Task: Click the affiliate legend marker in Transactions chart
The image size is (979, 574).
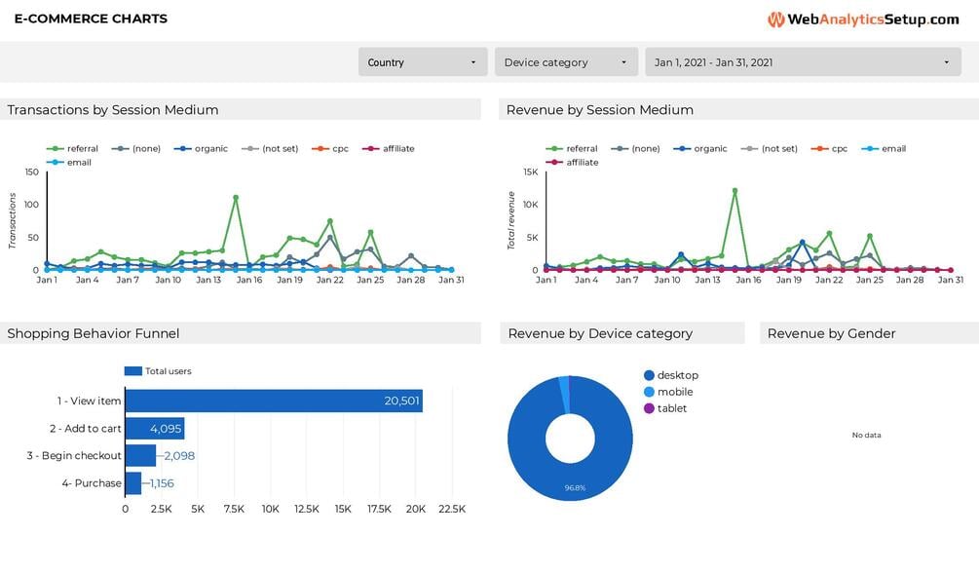Action: pyautogui.click(x=371, y=149)
